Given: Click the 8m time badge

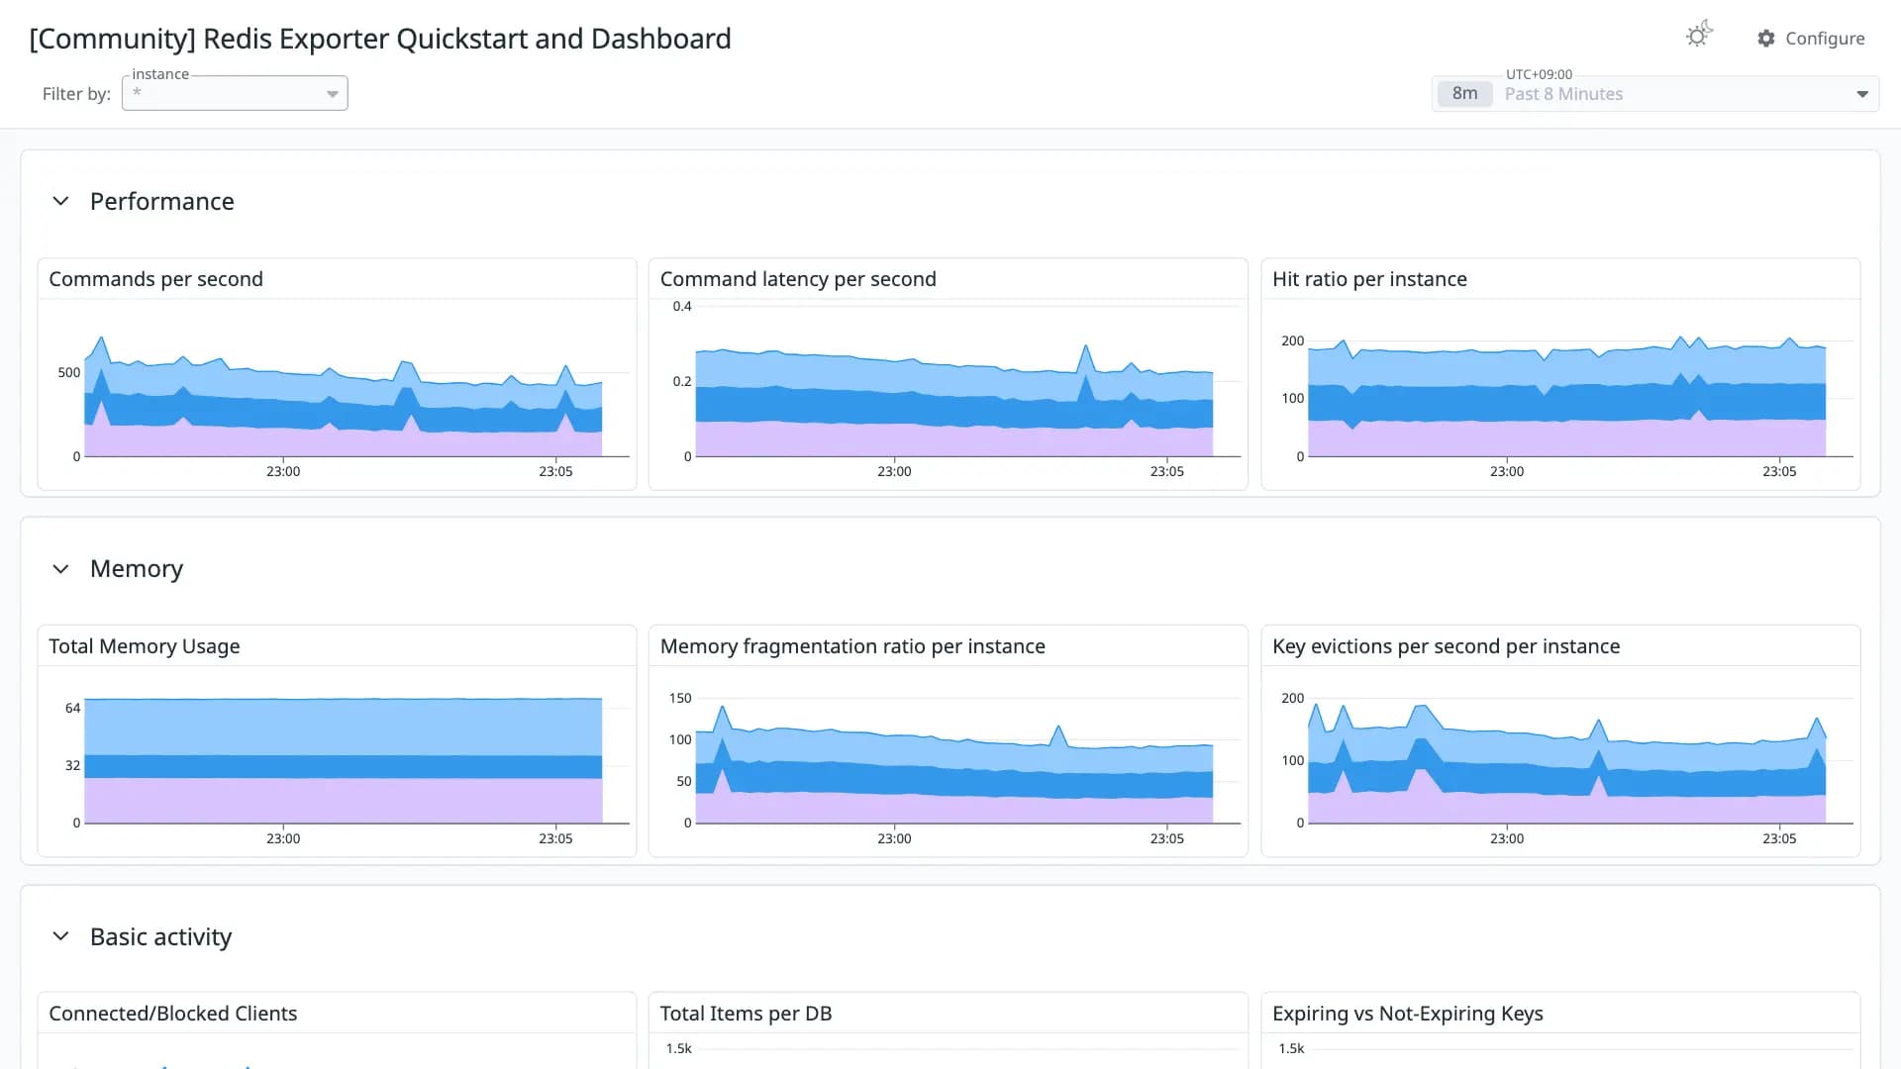Looking at the screenshot, I should [1464, 94].
